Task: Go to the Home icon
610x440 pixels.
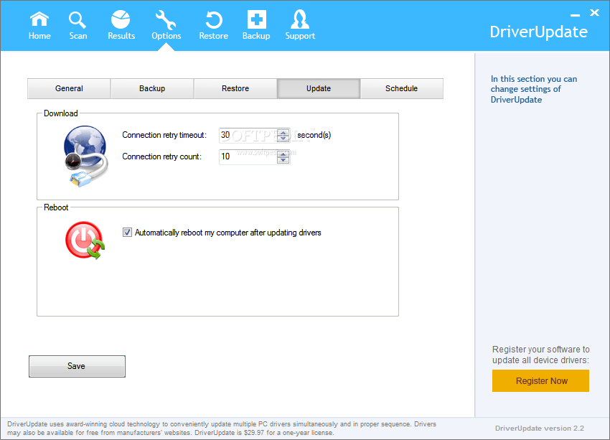Action: point(39,19)
